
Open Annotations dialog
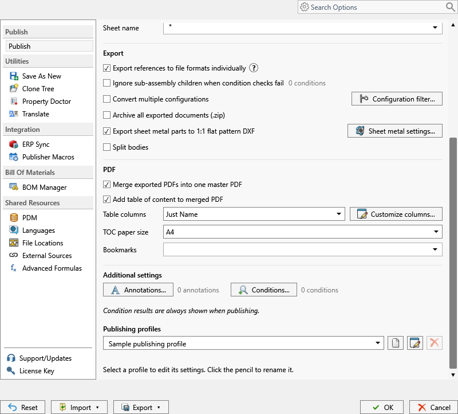(138, 290)
